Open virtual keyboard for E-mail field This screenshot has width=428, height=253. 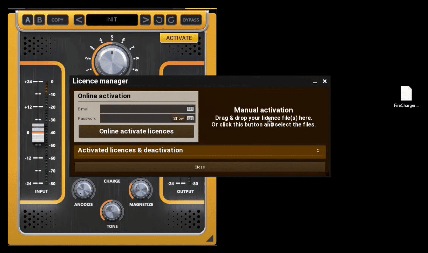(x=190, y=109)
